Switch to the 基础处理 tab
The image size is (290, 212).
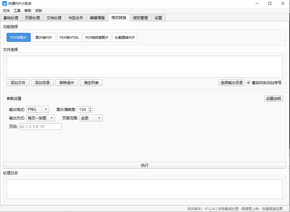[x=11, y=18]
